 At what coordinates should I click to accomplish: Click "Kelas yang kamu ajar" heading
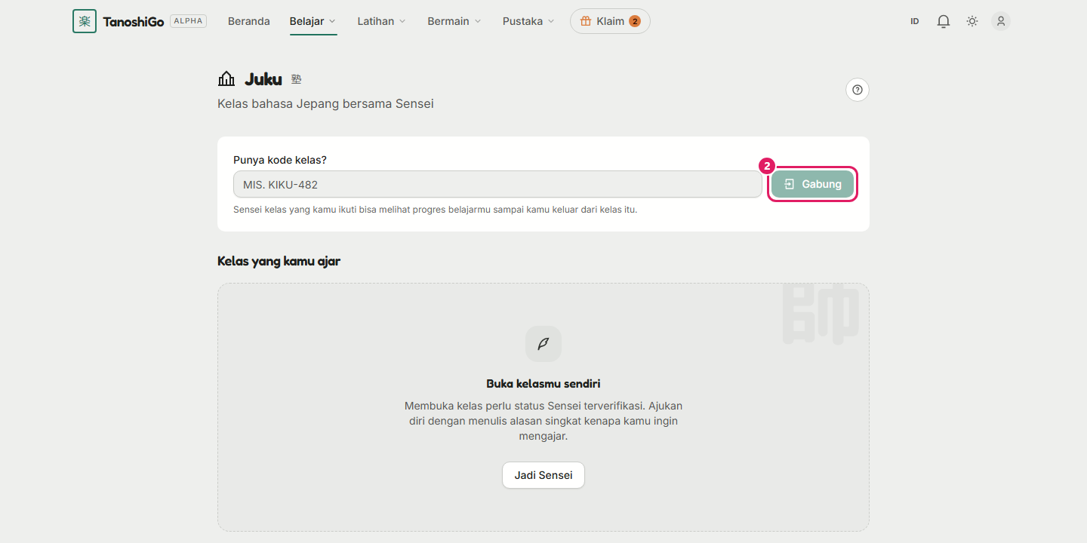click(279, 261)
